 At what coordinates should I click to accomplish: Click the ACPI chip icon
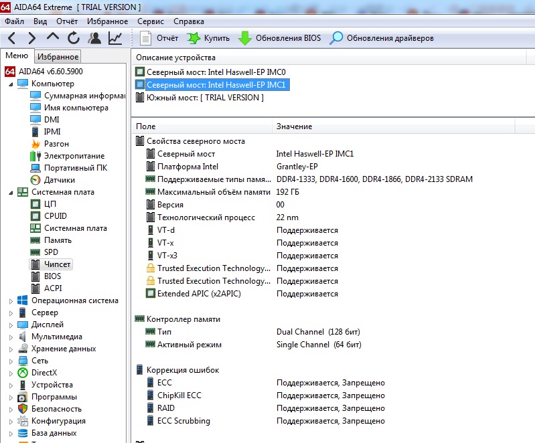pyautogui.click(x=35, y=288)
